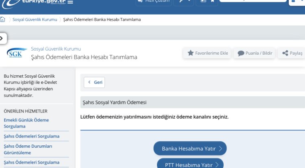The width and height of the screenshot is (305, 168).
Task: Open the Sosyal Güvenlik Kurumu heading link
Action: pos(56,49)
